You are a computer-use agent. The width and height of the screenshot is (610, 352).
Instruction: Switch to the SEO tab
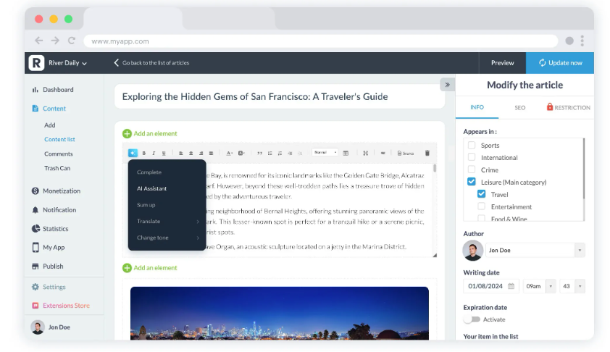[519, 107]
